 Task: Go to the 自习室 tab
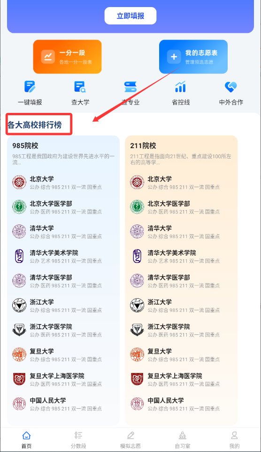pos(183,440)
